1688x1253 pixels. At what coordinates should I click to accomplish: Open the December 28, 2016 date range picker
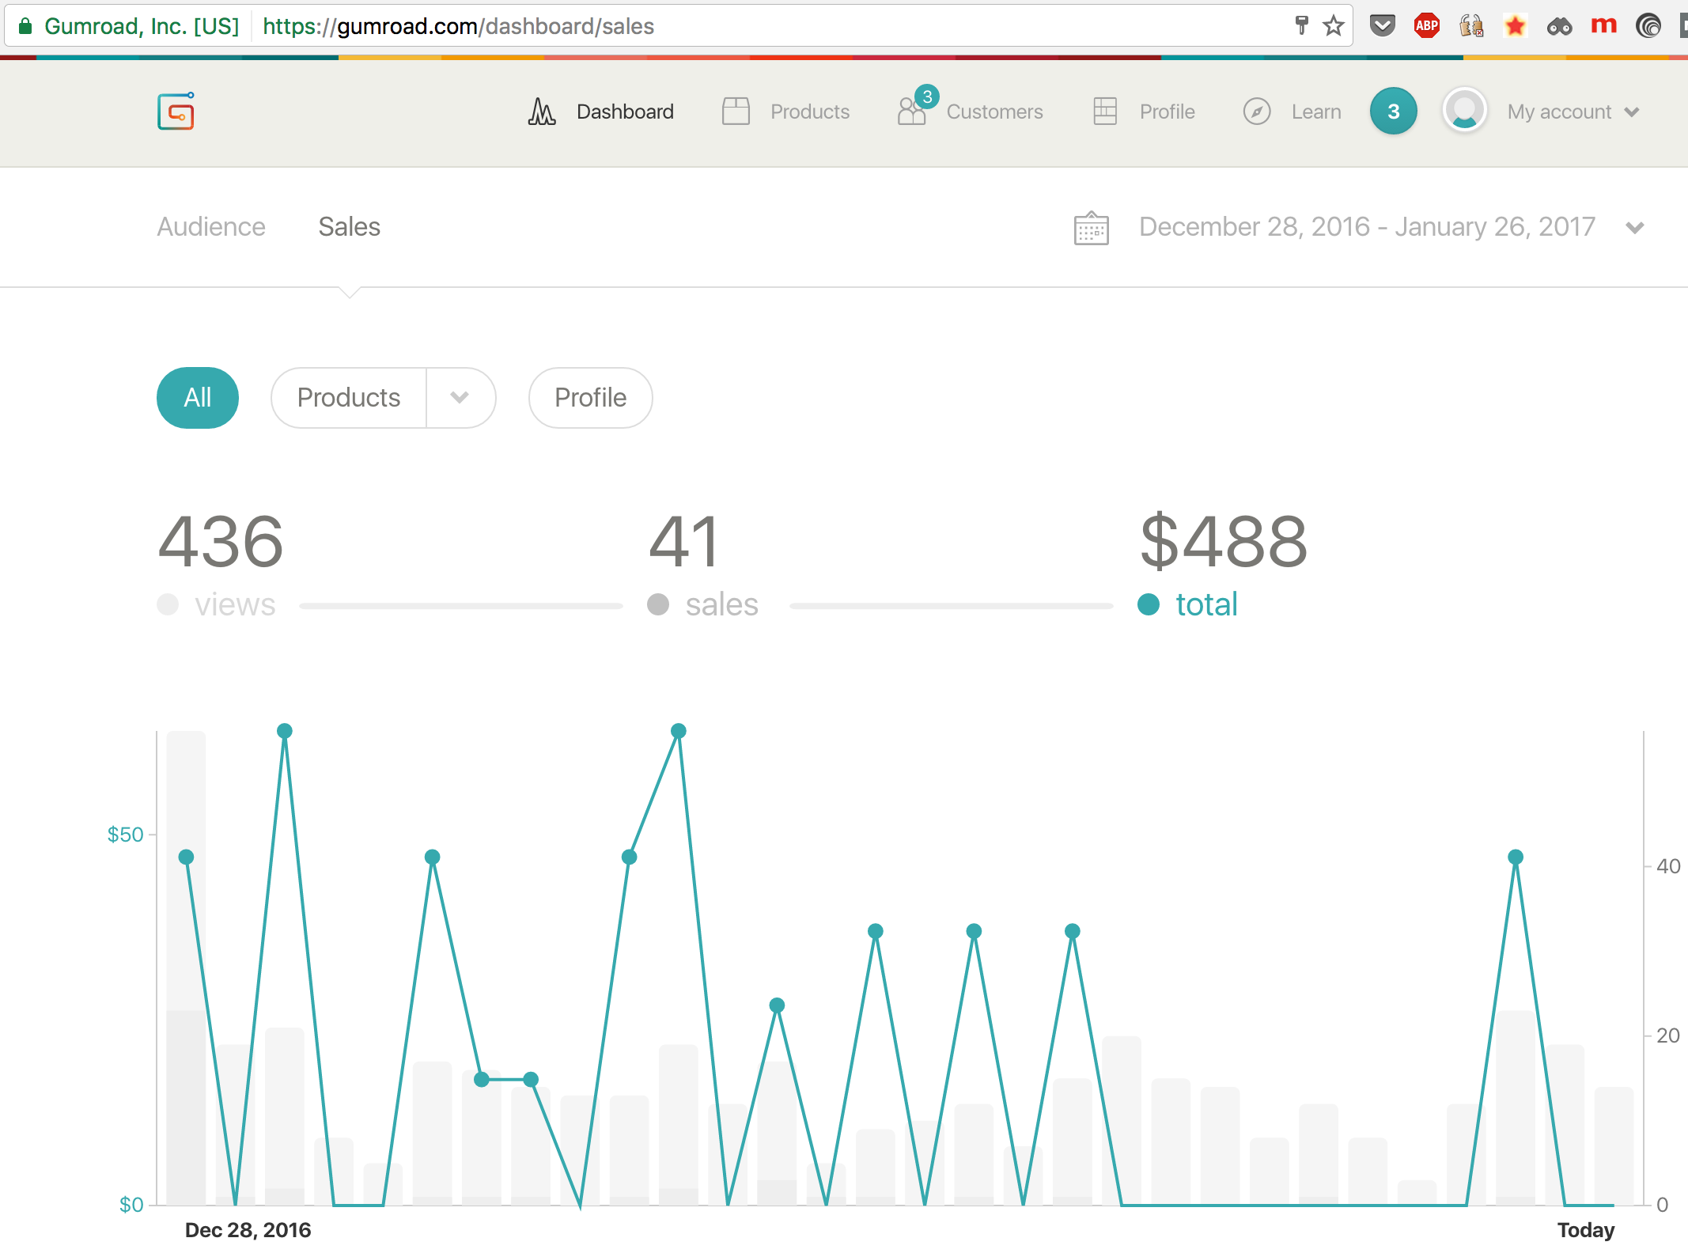1367,227
